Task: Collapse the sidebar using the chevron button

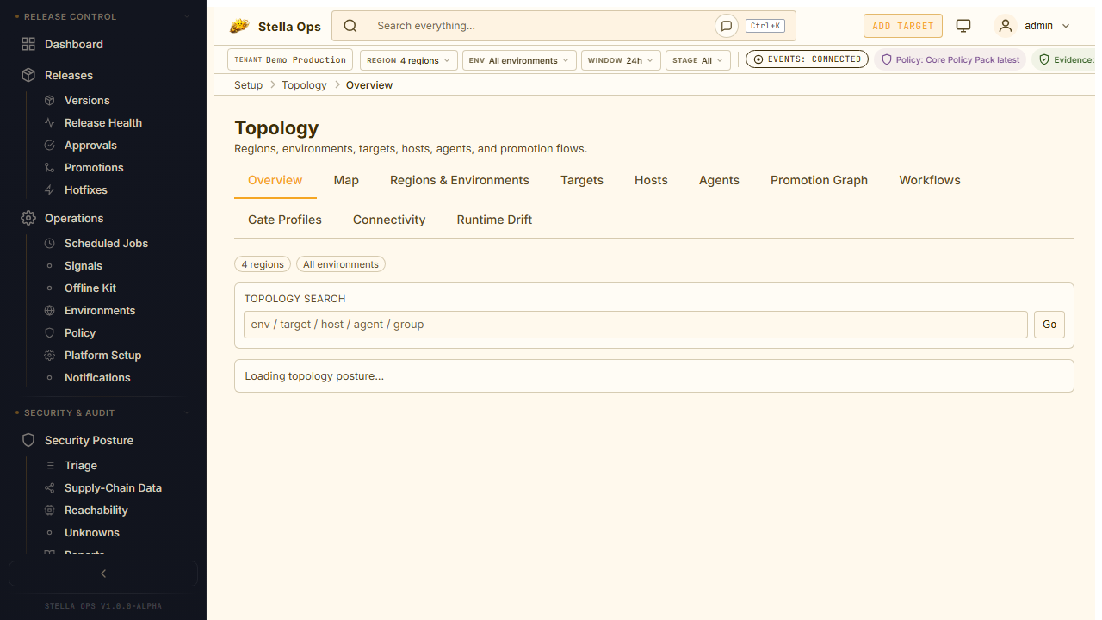Action: [x=103, y=573]
